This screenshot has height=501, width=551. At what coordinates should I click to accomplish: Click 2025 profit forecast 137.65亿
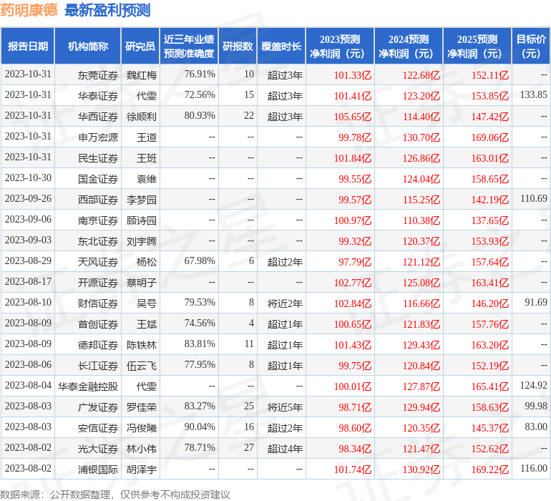click(x=490, y=220)
